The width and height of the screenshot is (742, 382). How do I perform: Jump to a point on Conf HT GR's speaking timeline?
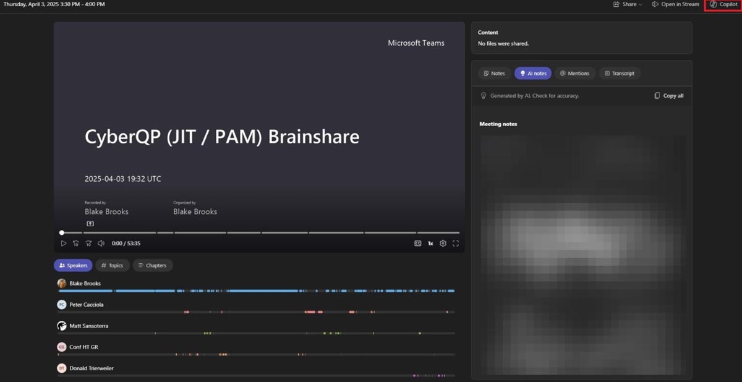coord(256,354)
